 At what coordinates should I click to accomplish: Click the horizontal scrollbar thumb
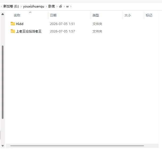tap(77, 146)
